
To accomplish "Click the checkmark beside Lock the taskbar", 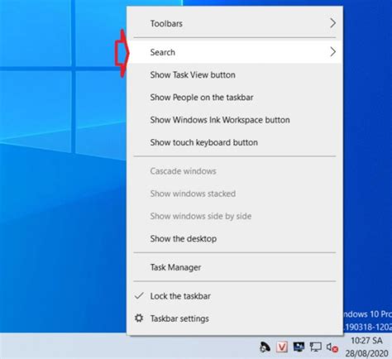I will [x=139, y=295].
